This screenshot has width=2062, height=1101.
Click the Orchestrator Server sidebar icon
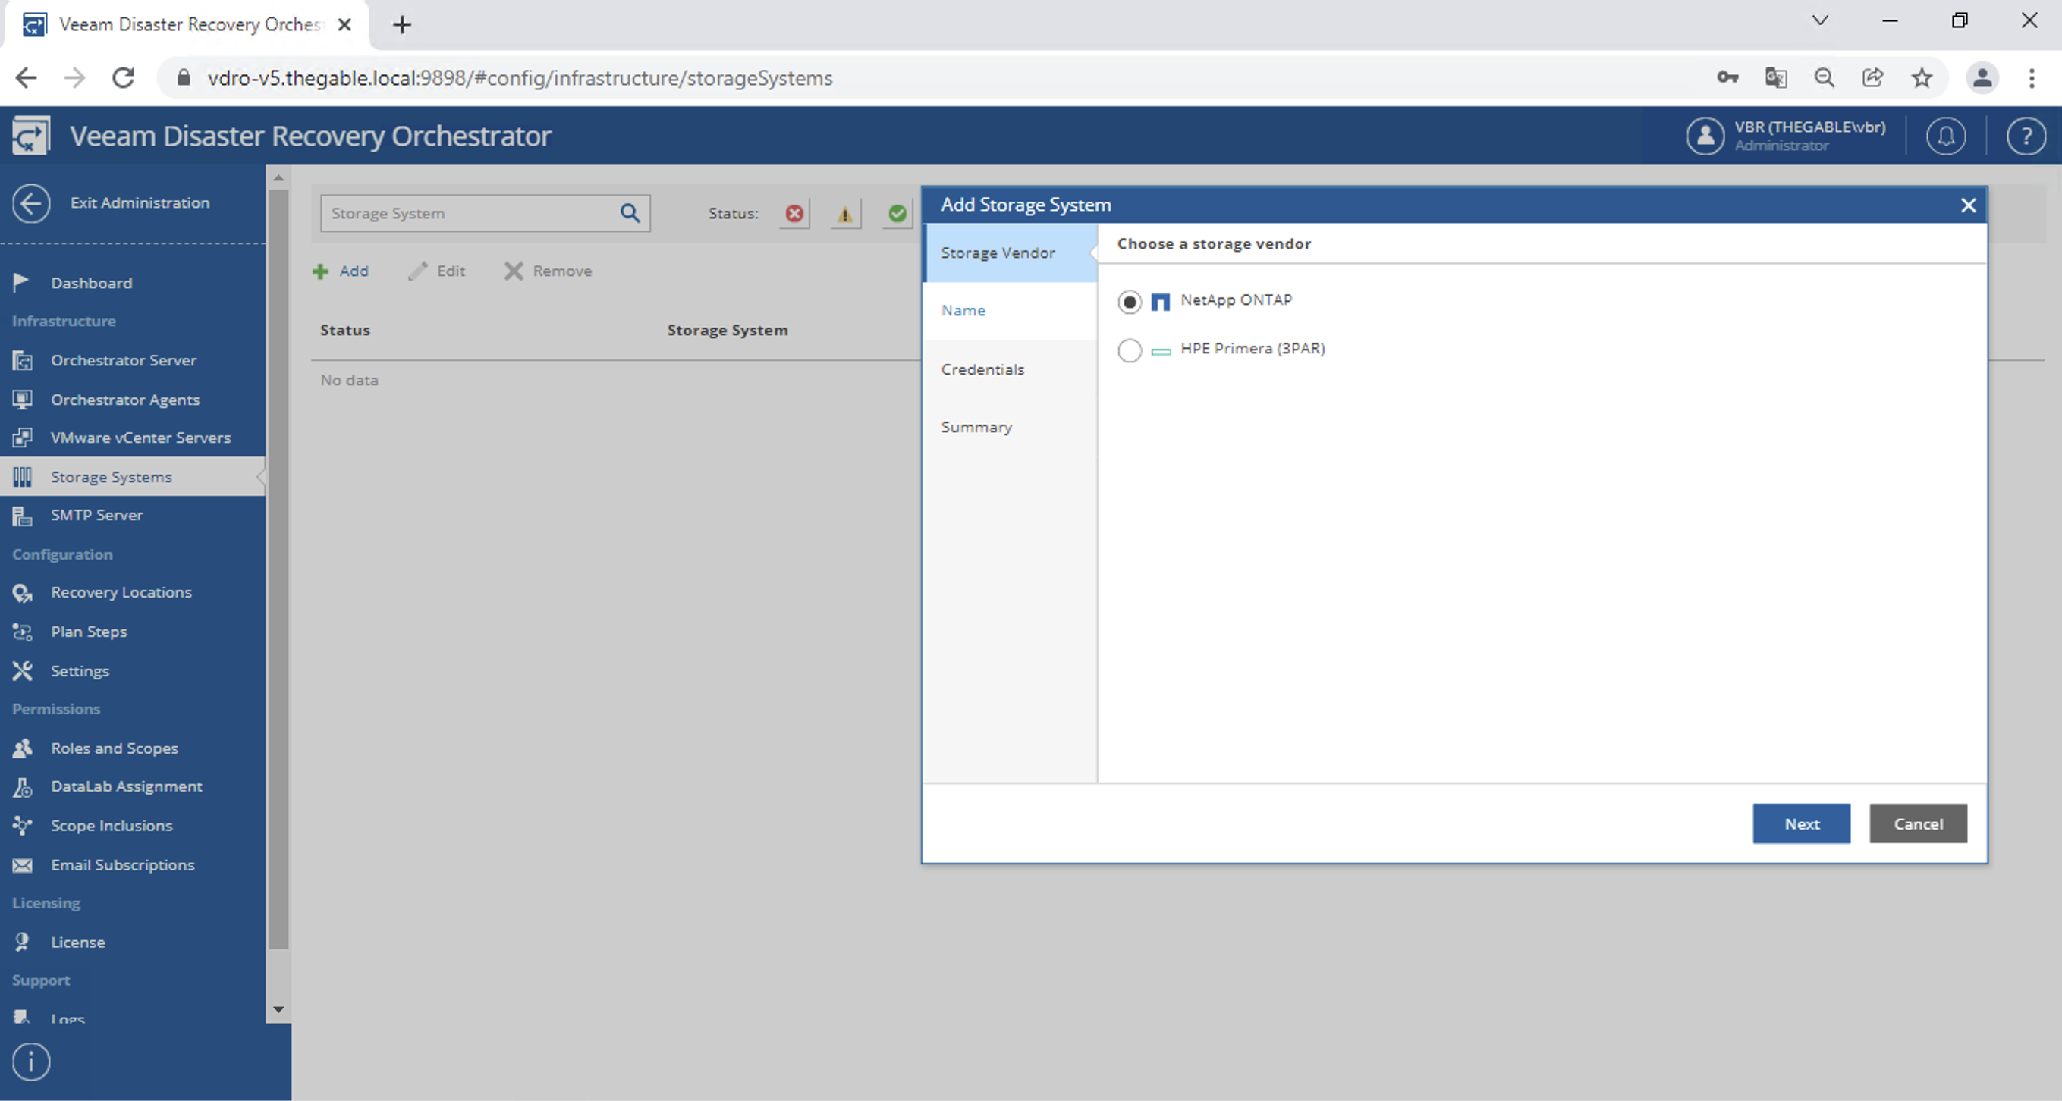coord(23,360)
